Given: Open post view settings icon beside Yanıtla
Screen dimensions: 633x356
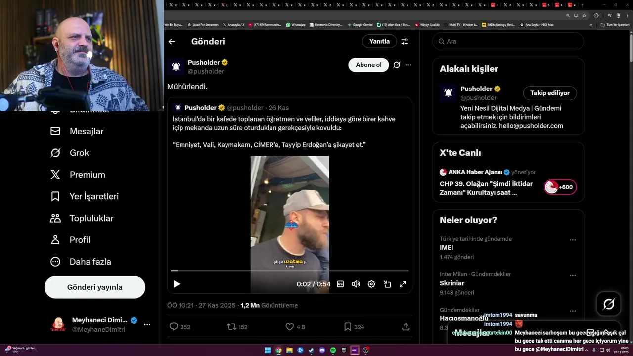Looking at the screenshot, I should click(x=405, y=42).
